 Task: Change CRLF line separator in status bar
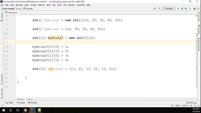[178, 106]
